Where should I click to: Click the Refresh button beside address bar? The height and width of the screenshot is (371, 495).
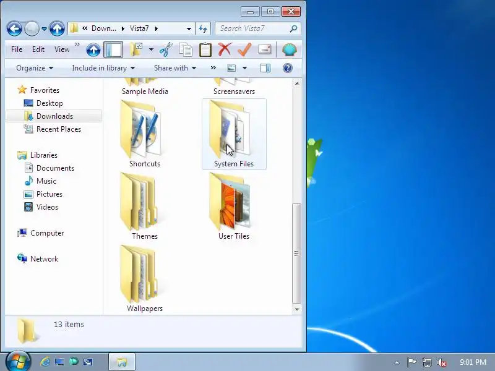(x=203, y=28)
